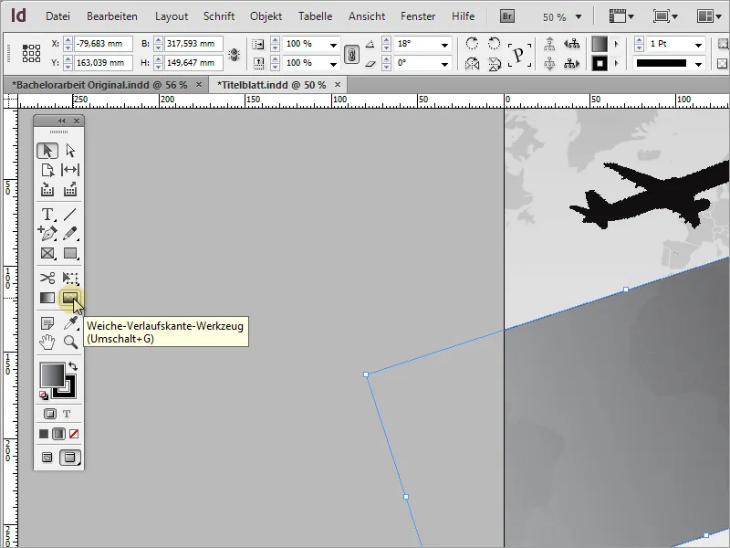Open rotation angle 18° dropdown
Viewport: 730px width, 548px height.
point(444,45)
